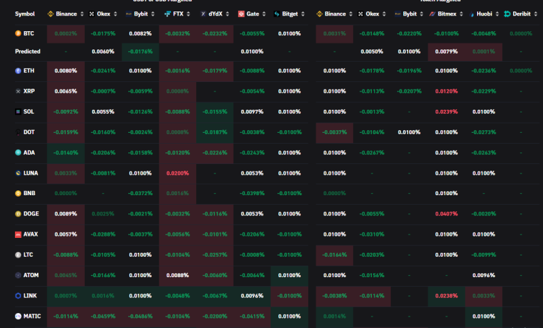Click the Okex logo left of Bybit and FTX
This screenshot has height=328, width=543.
pos(92,14)
